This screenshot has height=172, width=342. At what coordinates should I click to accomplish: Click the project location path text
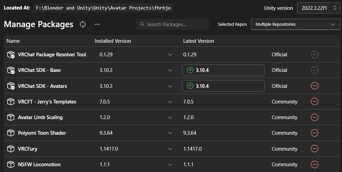pyautogui.click(x=103, y=8)
